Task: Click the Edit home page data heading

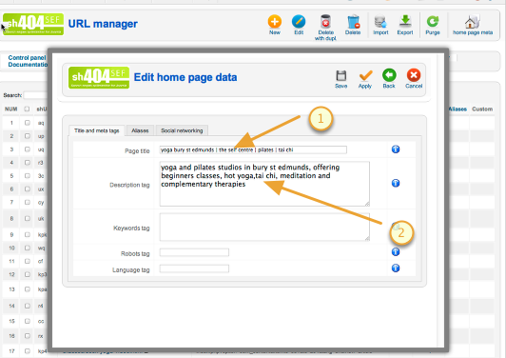Action: click(x=185, y=77)
